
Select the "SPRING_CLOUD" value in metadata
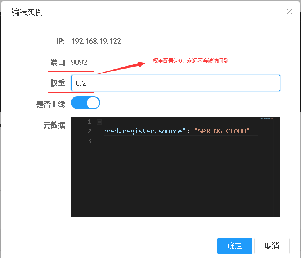click(x=222, y=131)
